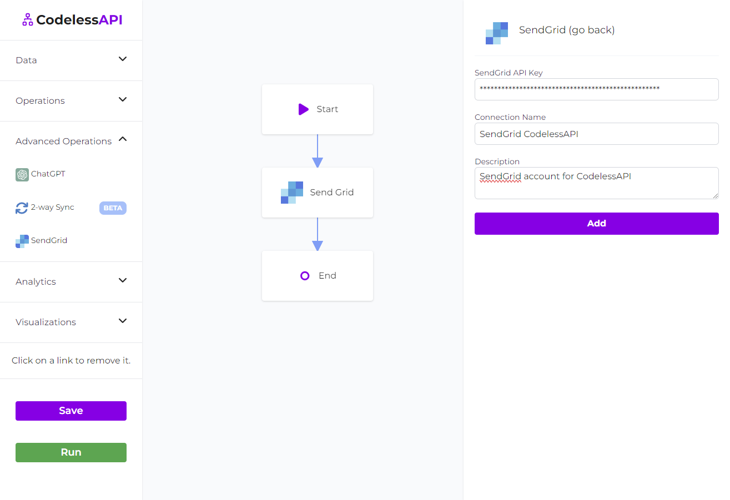Select the Start node label
This screenshot has width=730, height=500.
[x=328, y=109]
